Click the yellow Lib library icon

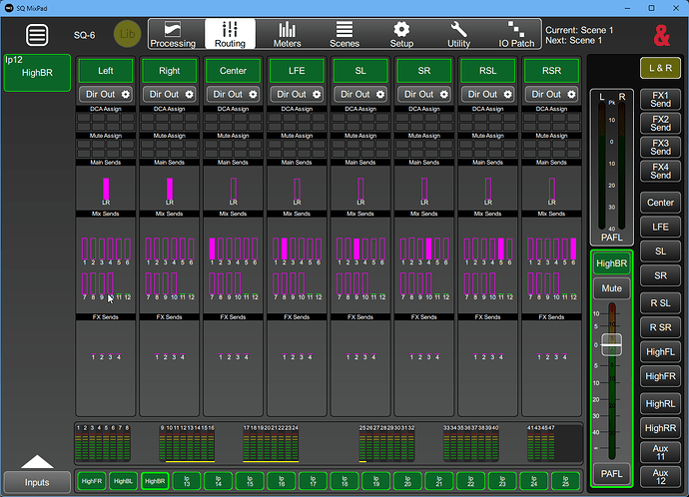[x=127, y=34]
